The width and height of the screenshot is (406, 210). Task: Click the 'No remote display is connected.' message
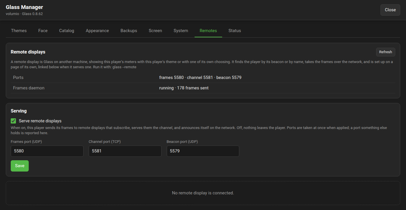point(203,193)
